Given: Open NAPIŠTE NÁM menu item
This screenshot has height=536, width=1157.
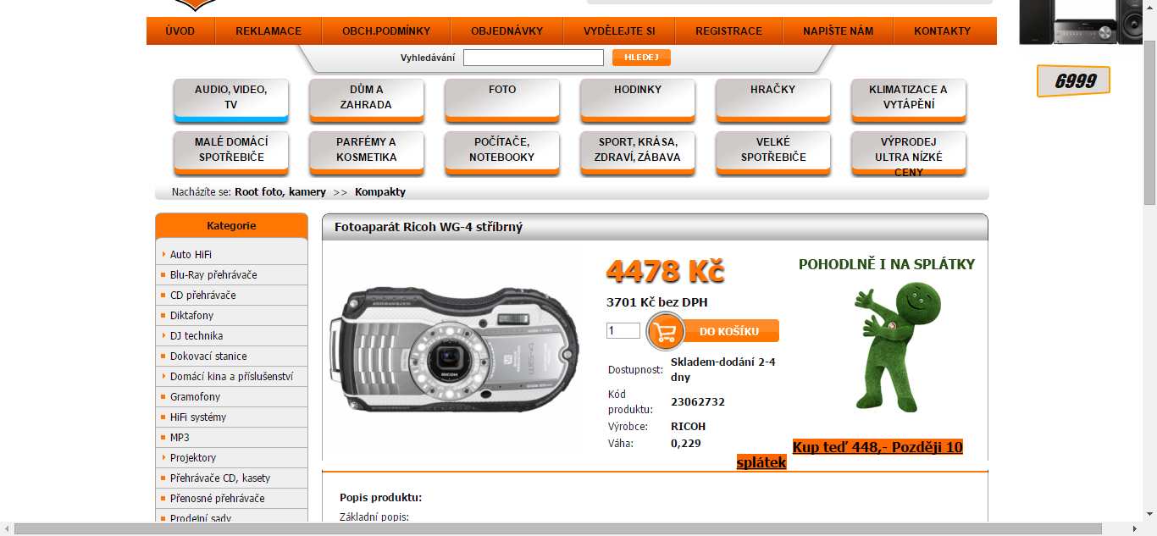Looking at the screenshot, I should pos(839,31).
